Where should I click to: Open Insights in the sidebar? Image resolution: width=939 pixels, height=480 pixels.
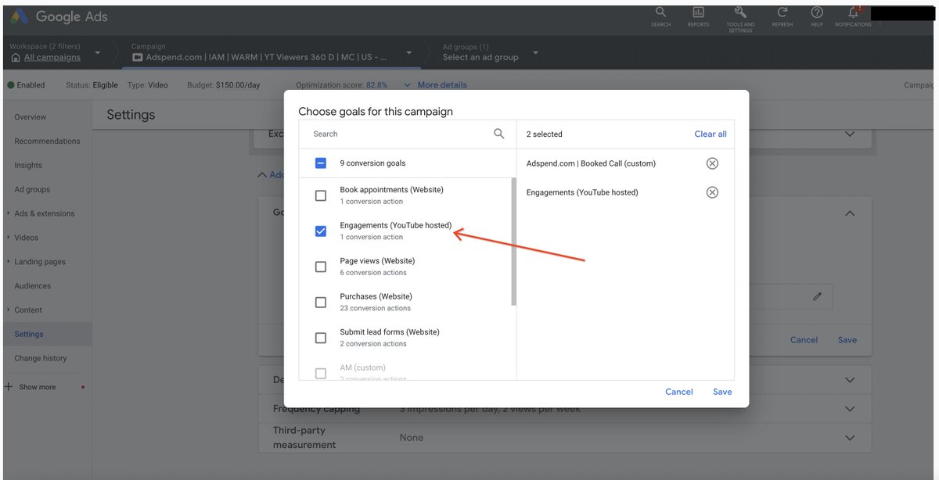click(x=28, y=166)
